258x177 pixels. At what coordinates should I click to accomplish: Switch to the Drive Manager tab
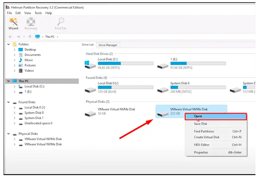(108, 45)
